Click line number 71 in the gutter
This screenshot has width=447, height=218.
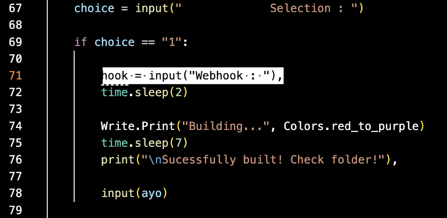pos(16,76)
